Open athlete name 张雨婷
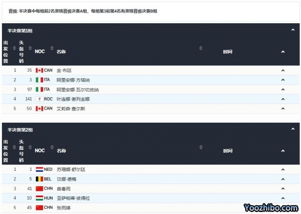 coord(64,208)
